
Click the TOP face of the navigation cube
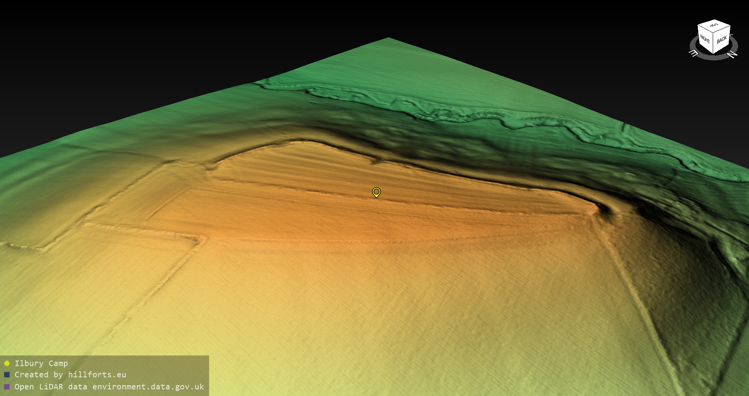tap(714, 26)
